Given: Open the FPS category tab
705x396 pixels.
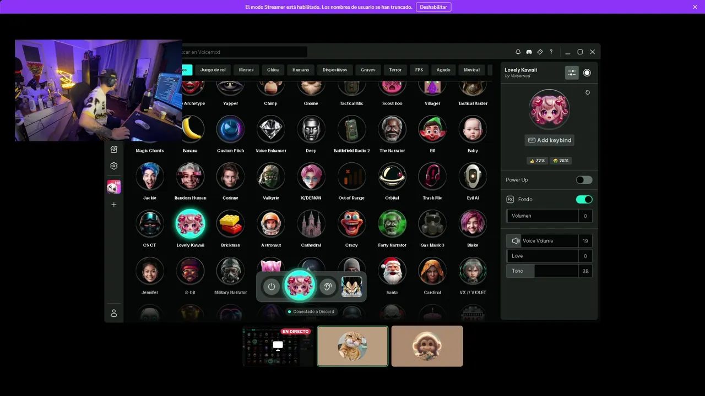Looking at the screenshot, I should [419, 70].
